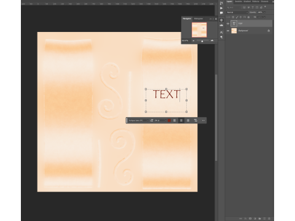Click the canvas vertical scrollbar
Screen dimensions: 295x221
(216, 118)
